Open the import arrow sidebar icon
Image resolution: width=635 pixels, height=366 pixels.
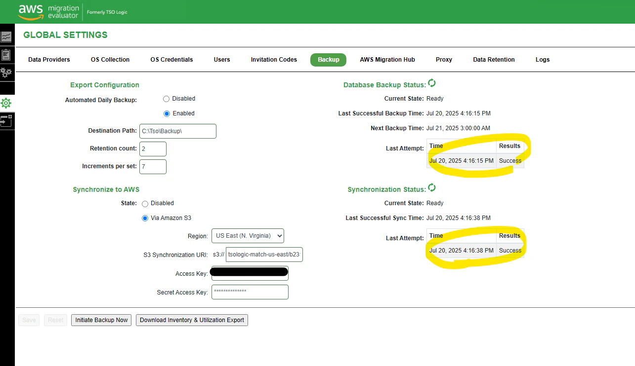point(6,121)
